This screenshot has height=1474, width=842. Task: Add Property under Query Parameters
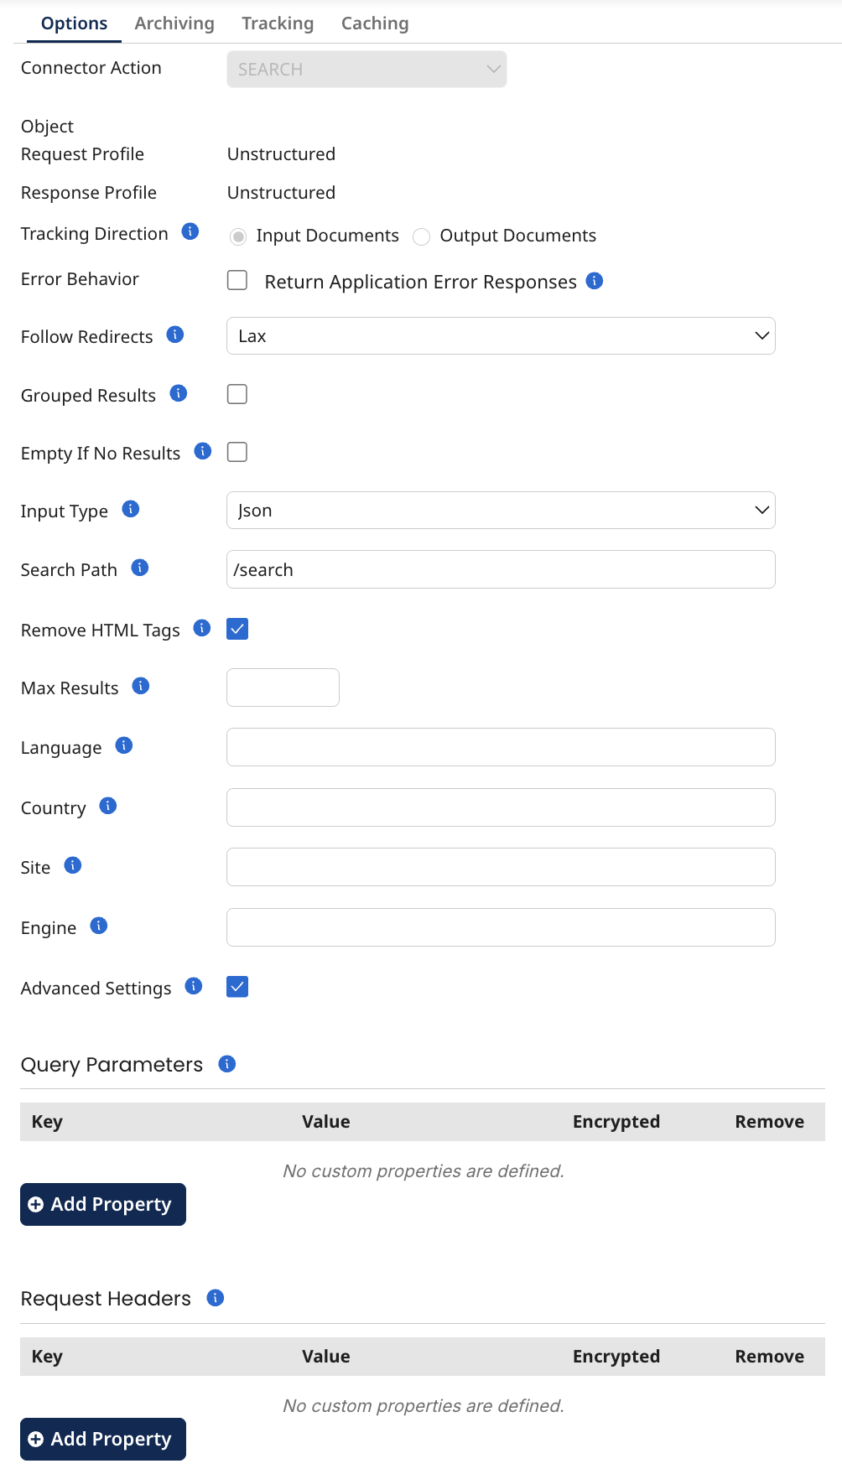(103, 1204)
